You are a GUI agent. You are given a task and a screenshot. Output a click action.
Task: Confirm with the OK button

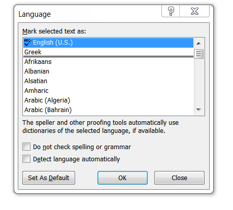(x=122, y=178)
